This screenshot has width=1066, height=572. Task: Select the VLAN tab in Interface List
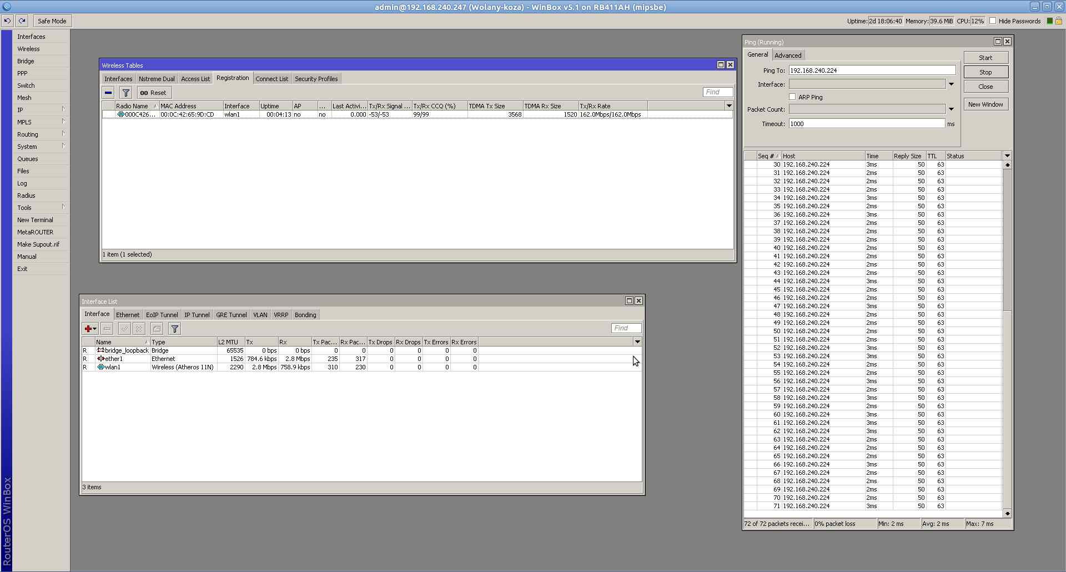tap(260, 315)
